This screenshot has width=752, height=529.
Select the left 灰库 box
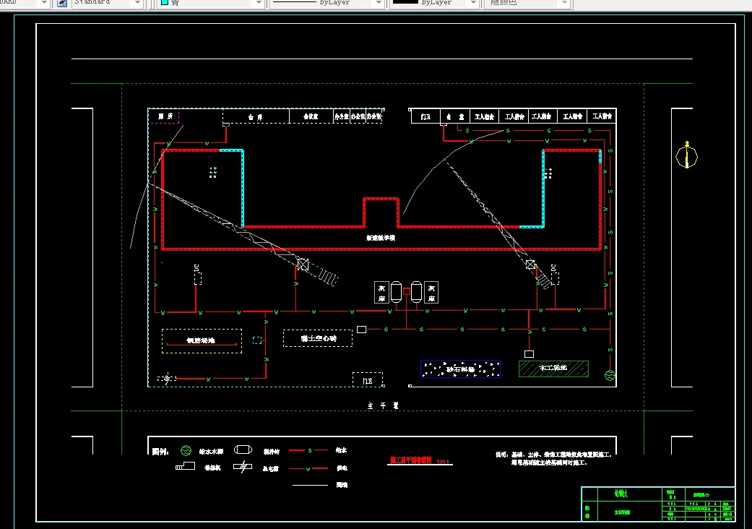tap(381, 292)
